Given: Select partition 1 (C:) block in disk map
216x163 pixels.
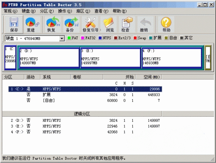Looking at the screenshot, I should tap(10, 57).
